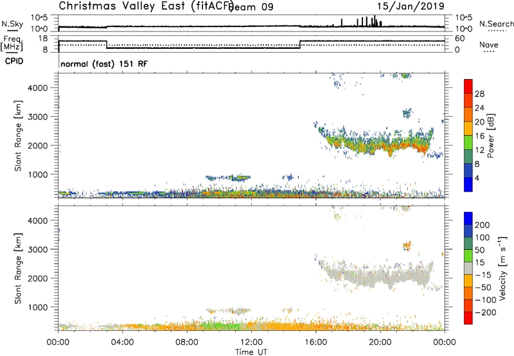Screen dimensions: 514x356
Task: Click the '16:00' time tick label
Action: [315, 343]
